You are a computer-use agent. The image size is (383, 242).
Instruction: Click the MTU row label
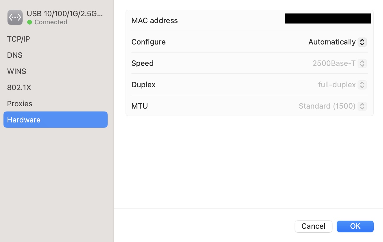tap(139, 106)
